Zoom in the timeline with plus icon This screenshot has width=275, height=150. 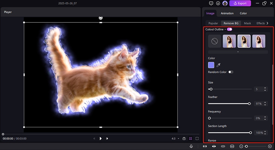(269, 146)
